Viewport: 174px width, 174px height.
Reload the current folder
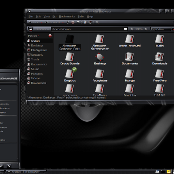point(78,22)
